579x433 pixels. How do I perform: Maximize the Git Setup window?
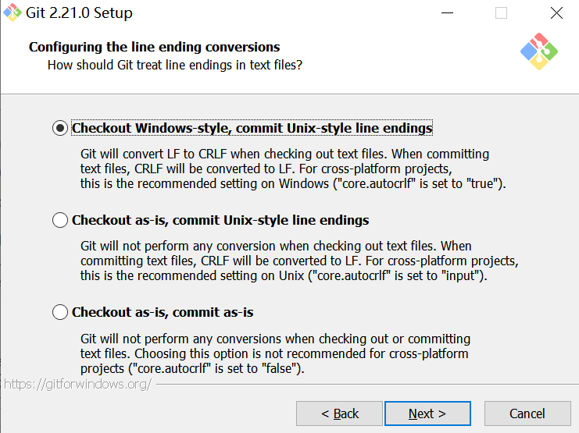pos(501,13)
